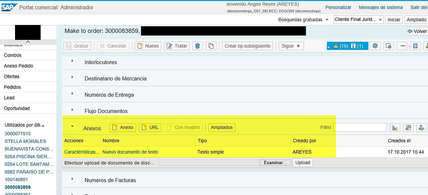
Task: Click the gear settings icon in the toolbar
Action: pyautogui.click(x=375, y=46)
